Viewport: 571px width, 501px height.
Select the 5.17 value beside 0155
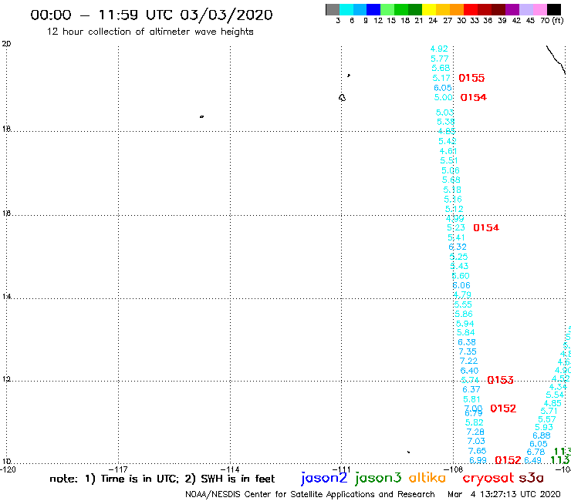(x=441, y=78)
